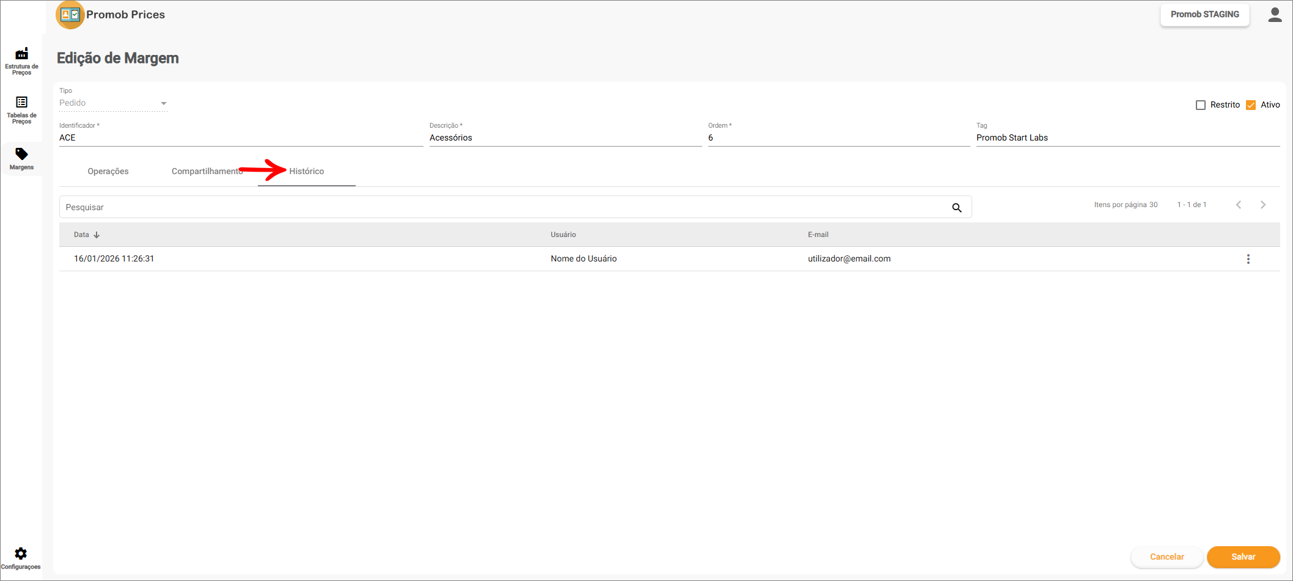Go to previous page arrow
The image size is (1293, 581).
point(1239,205)
